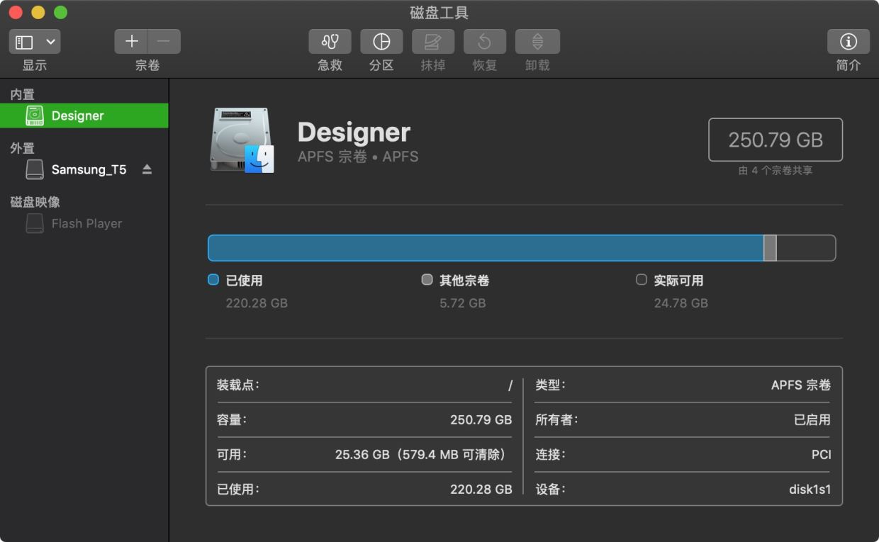This screenshot has width=879, height=542.
Task: Remove volume with the minus button
Action: click(x=164, y=42)
